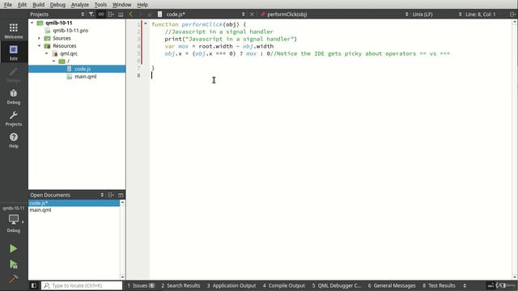Image resolution: width=518 pixels, height=291 pixels.
Task: Show the Test Results pane
Action: (439, 285)
